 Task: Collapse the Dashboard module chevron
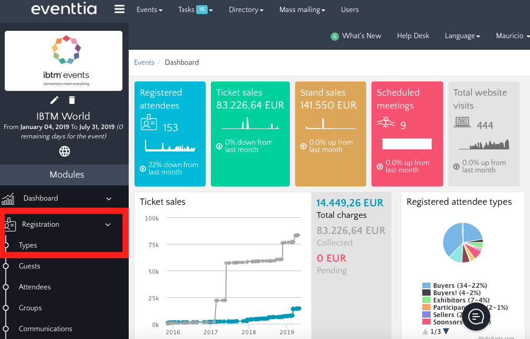pos(109,198)
